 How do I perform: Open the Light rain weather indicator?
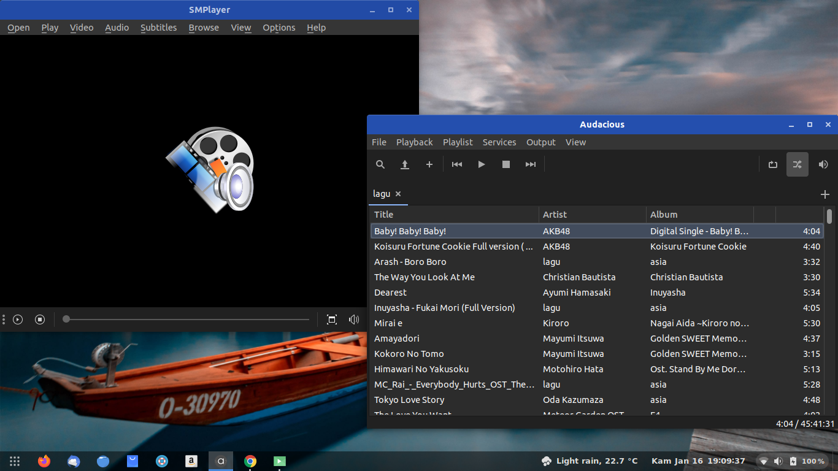[590, 461]
